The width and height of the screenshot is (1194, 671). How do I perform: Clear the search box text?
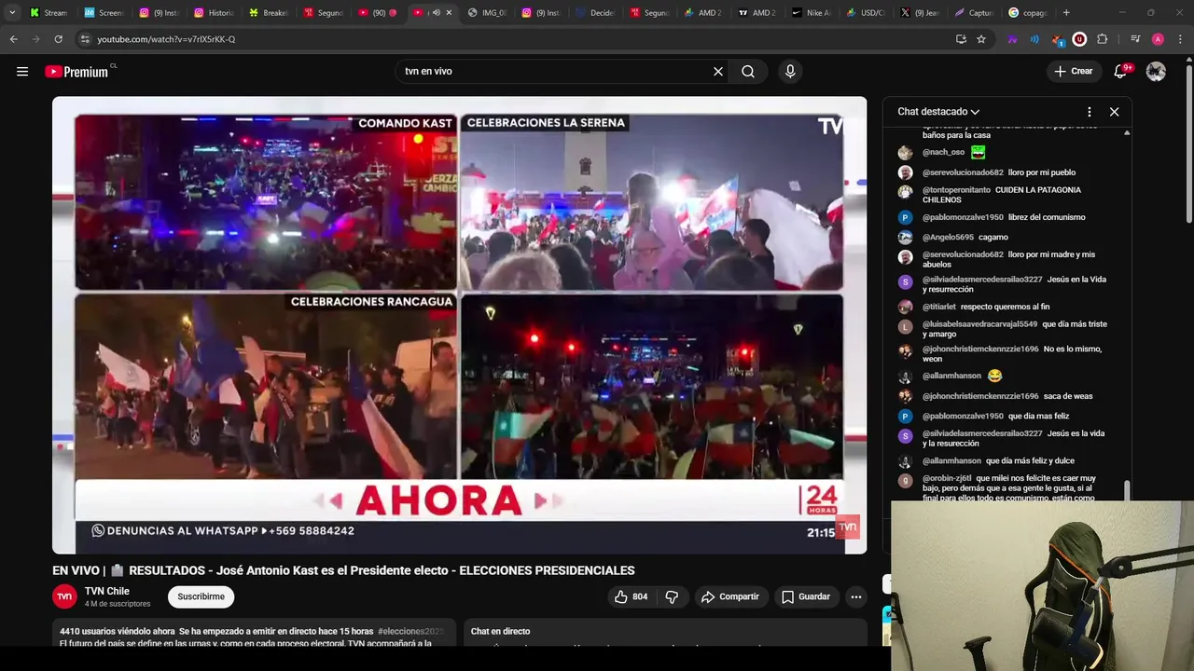coord(718,71)
